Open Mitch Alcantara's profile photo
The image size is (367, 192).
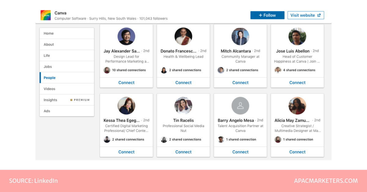click(240, 36)
